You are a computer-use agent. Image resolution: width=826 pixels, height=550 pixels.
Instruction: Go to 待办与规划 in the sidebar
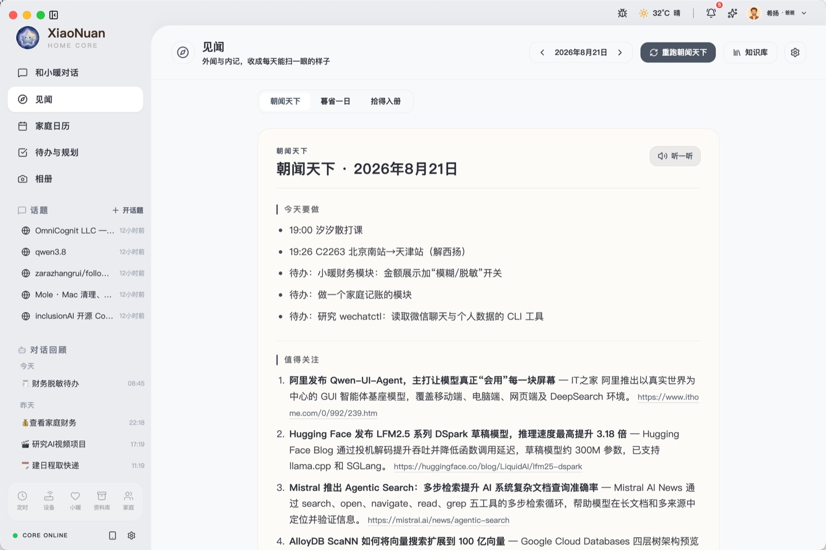[x=75, y=152]
